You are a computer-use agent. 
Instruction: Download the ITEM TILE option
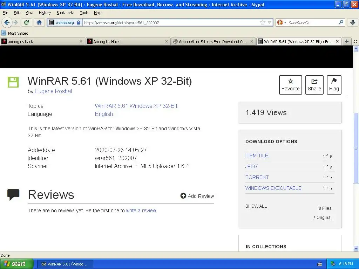[x=256, y=156]
